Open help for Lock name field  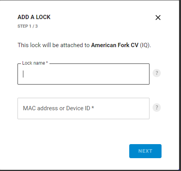[x=156, y=73]
